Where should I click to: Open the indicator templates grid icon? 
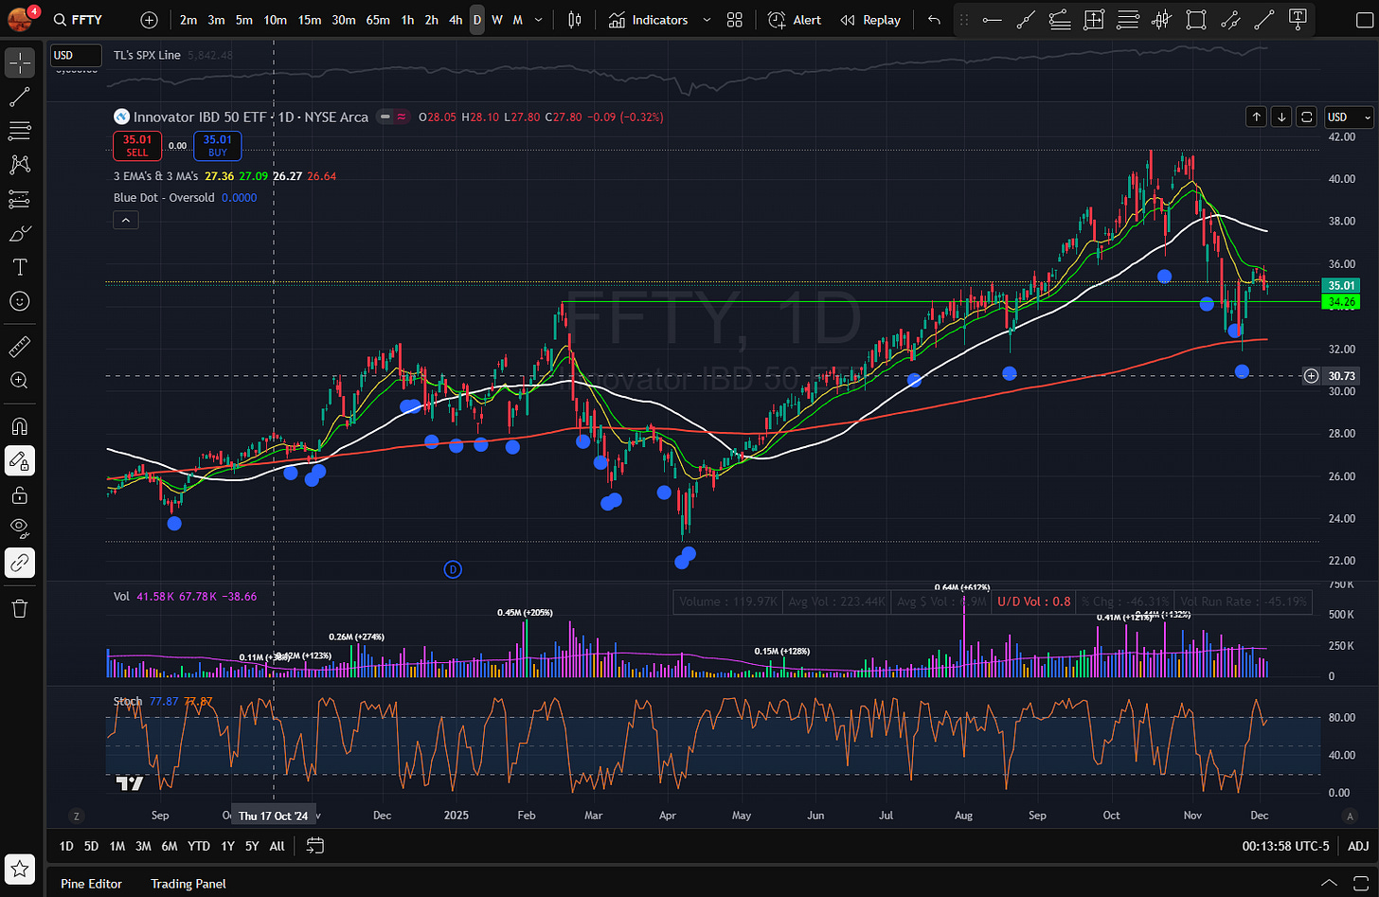[x=735, y=20]
